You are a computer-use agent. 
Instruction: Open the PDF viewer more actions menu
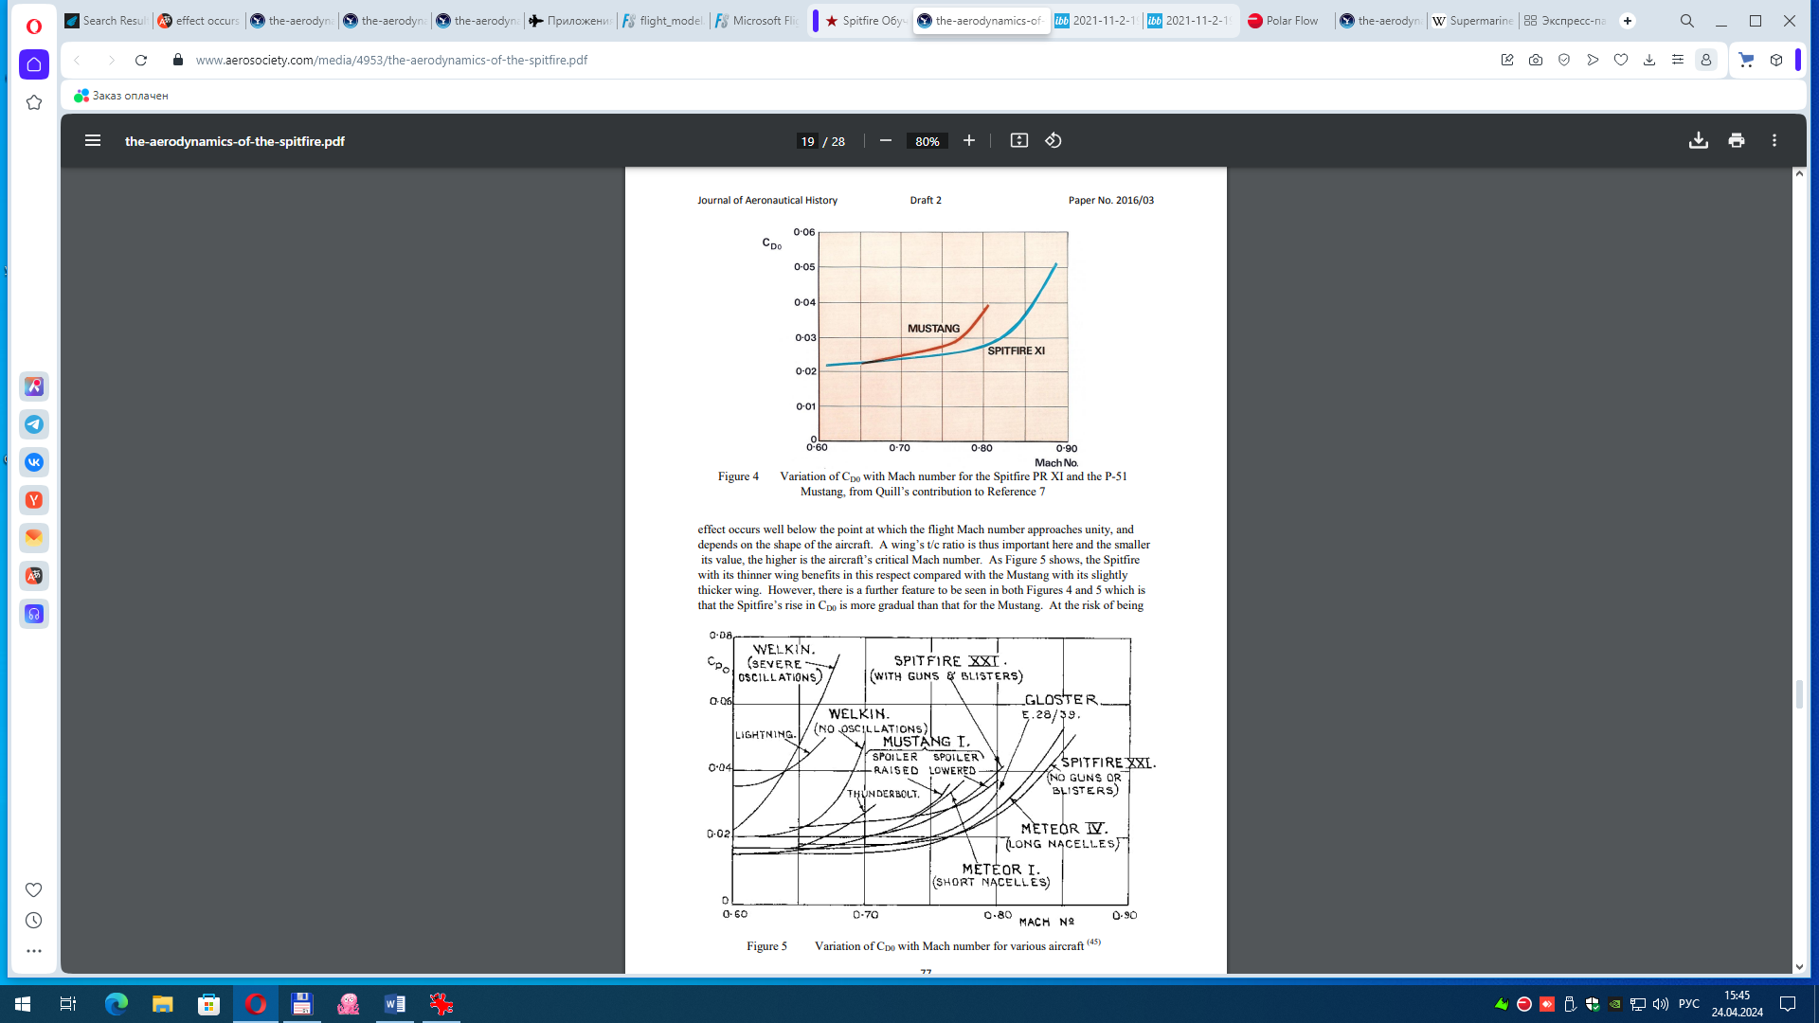click(x=1774, y=140)
